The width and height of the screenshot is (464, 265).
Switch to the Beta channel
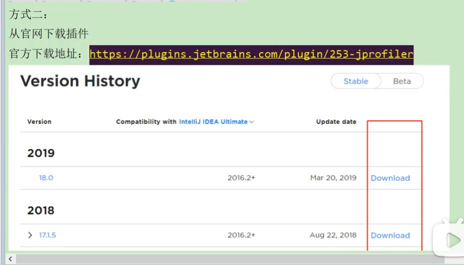[402, 81]
